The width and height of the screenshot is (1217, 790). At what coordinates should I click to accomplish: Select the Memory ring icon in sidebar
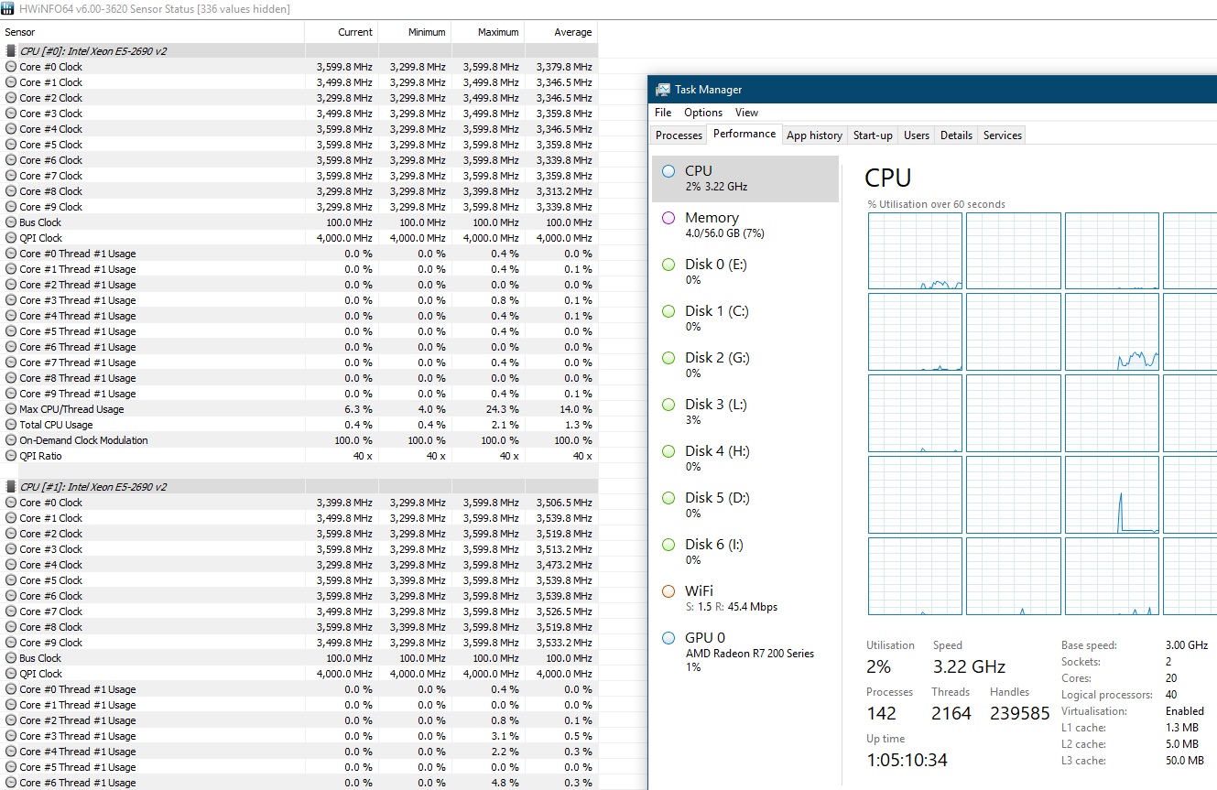668,218
